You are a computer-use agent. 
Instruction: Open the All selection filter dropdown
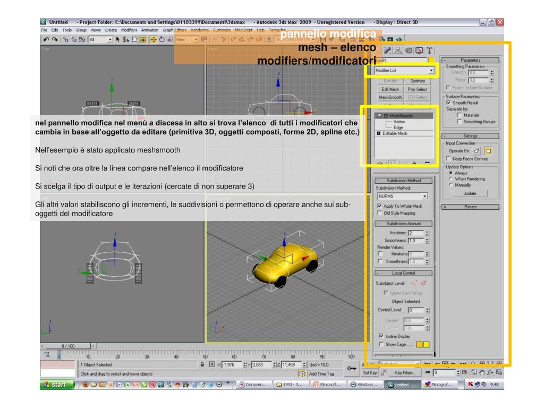[x=101, y=39]
